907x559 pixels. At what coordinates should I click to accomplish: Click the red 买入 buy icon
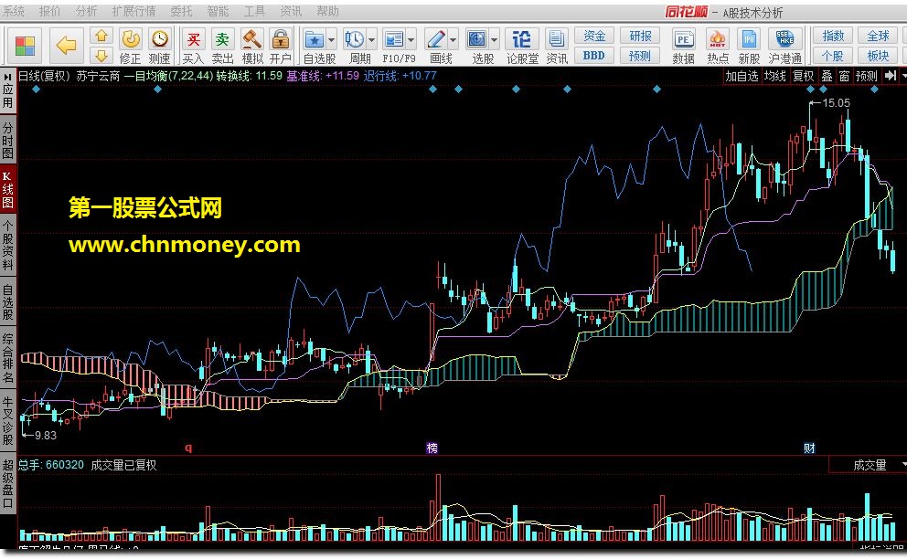tap(194, 39)
